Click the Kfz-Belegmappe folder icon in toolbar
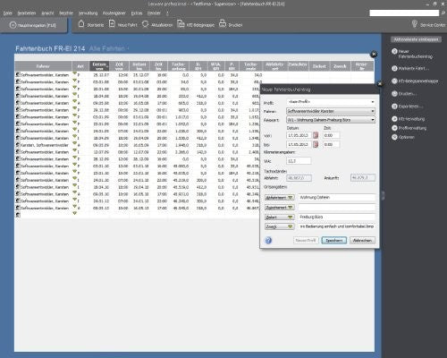 (181, 24)
